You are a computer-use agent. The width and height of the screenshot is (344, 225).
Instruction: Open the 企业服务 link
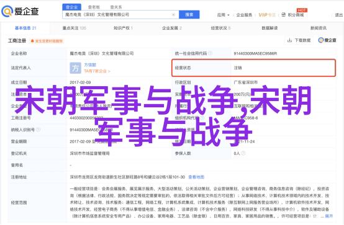point(244,15)
